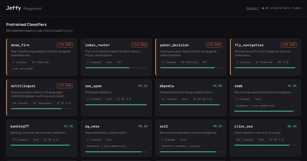The height and width of the screenshot is (161, 307).
Task: Click the "banking77" card title
Action: coord(19,126)
